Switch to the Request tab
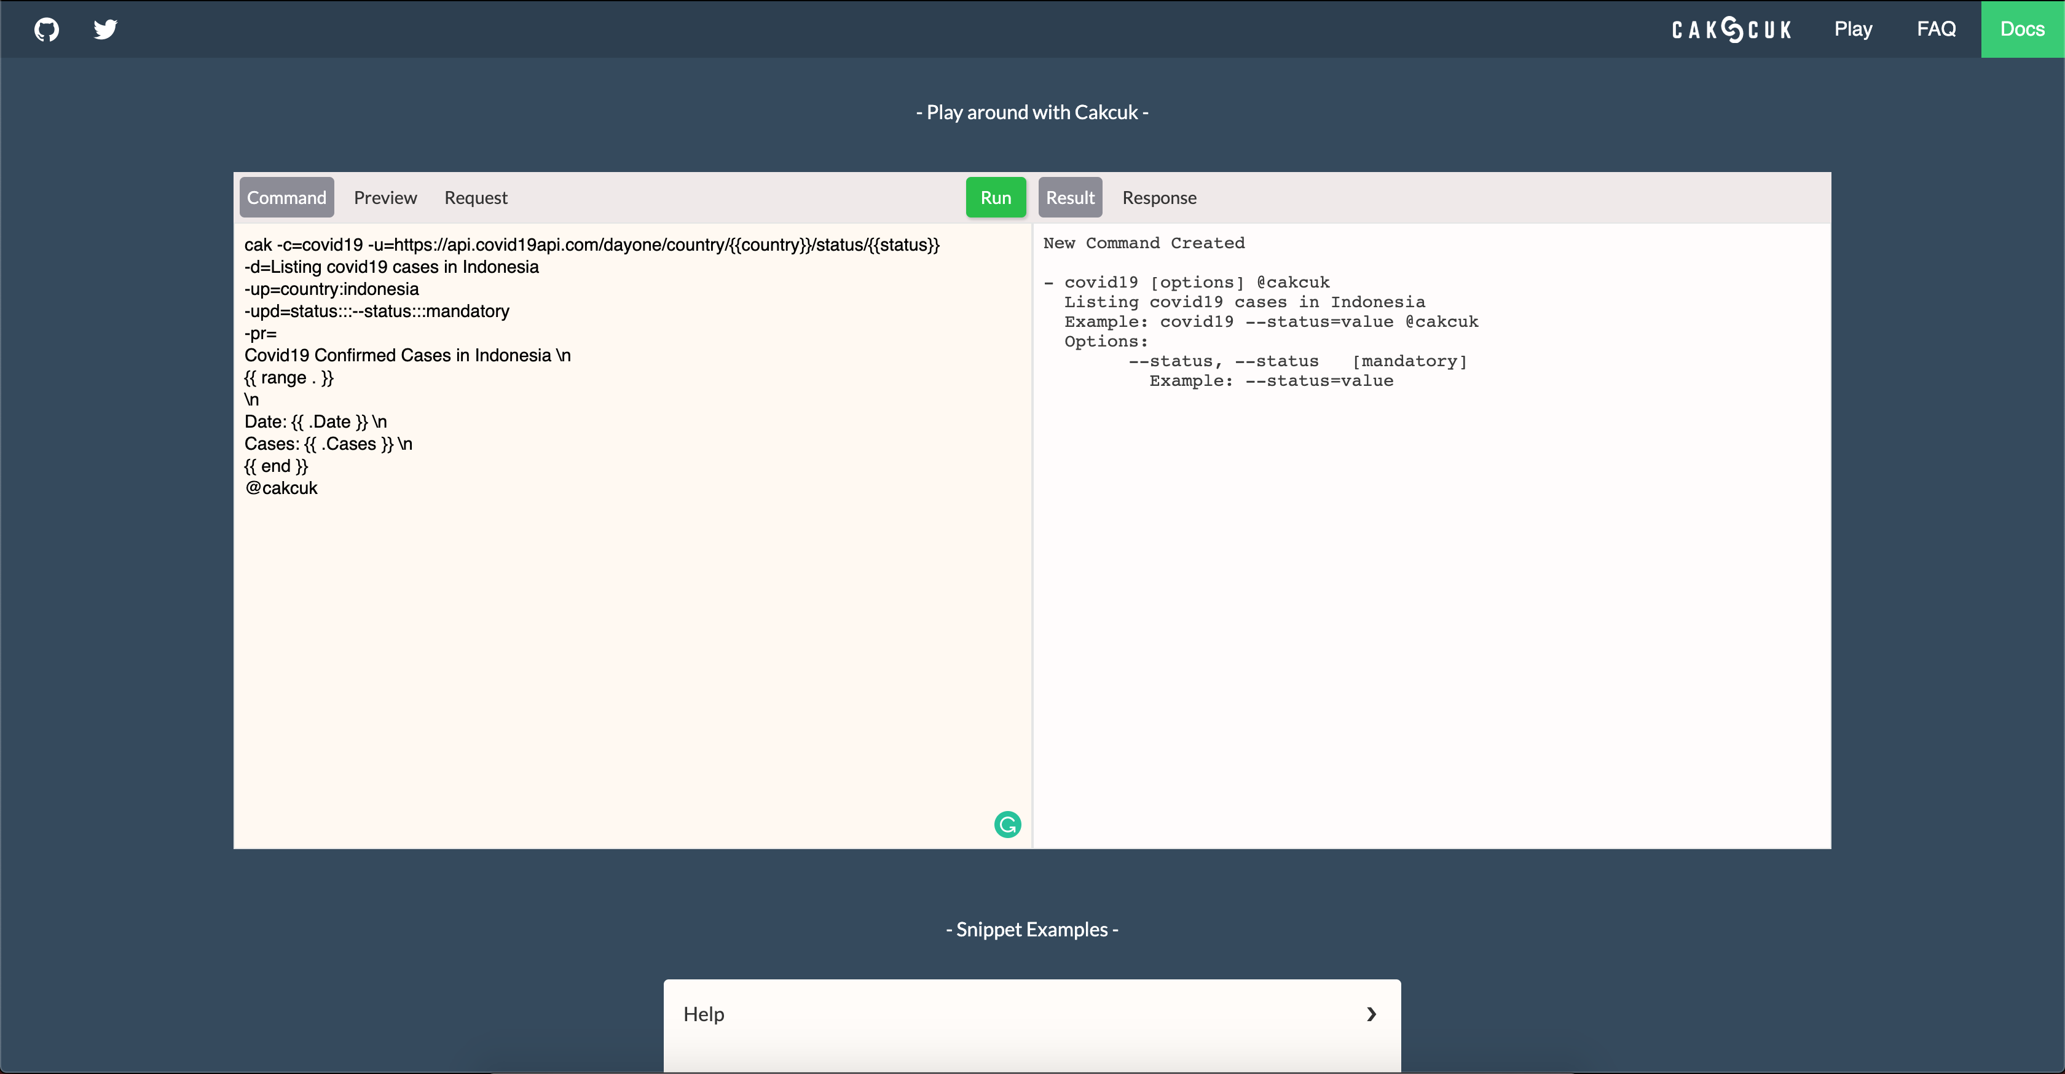The image size is (2065, 1074). [475, 197]
